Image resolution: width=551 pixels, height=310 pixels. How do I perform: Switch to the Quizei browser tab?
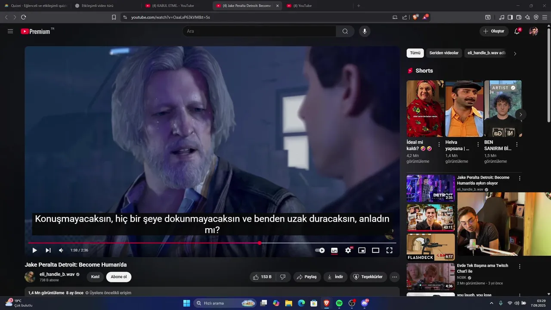click(35, 6)
